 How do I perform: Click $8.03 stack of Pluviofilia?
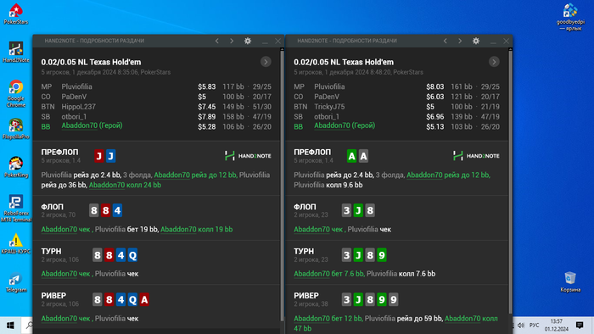click(434, 86)
